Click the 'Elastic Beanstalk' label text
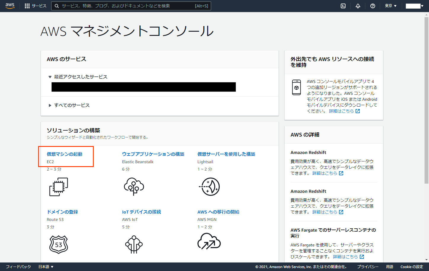Screen dimensions: 429x271 (138, 162)
